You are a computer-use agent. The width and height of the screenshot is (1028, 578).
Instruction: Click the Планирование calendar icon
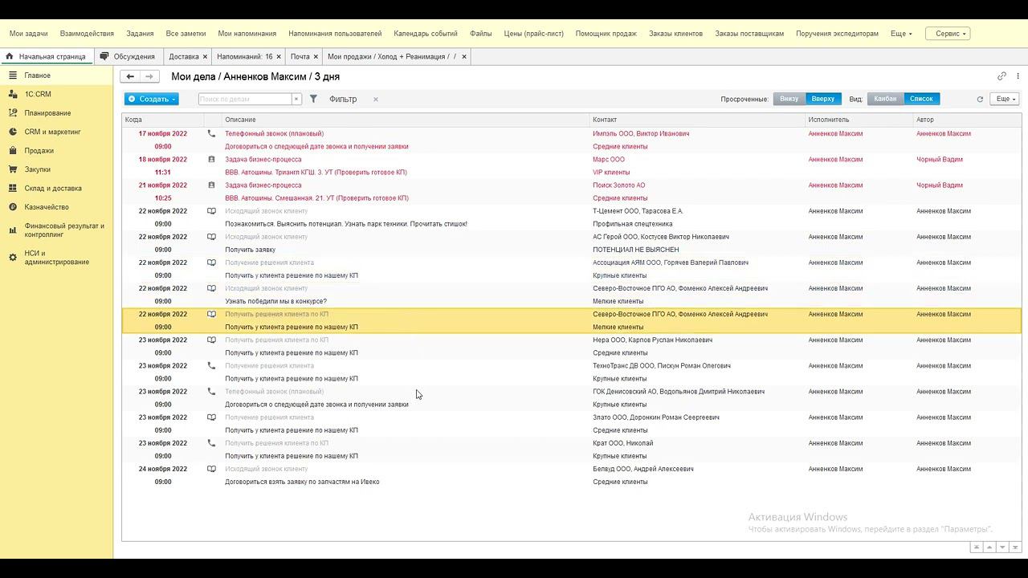tap(13, 113)
